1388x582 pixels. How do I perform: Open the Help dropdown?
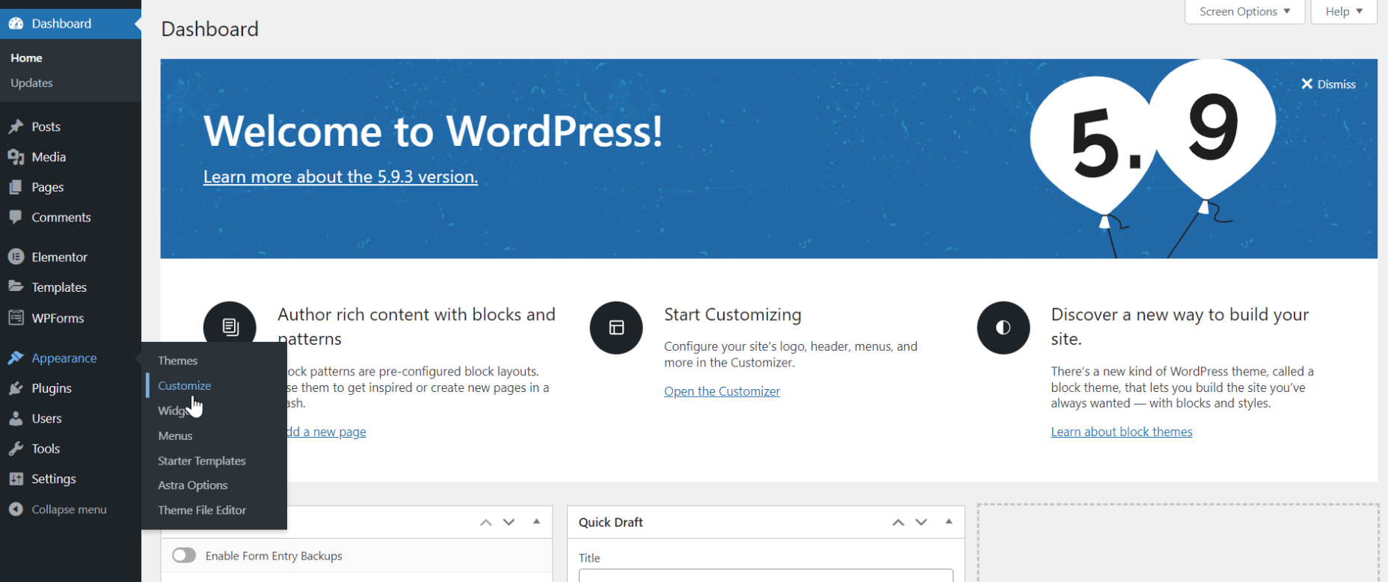tap(1344, 11)
